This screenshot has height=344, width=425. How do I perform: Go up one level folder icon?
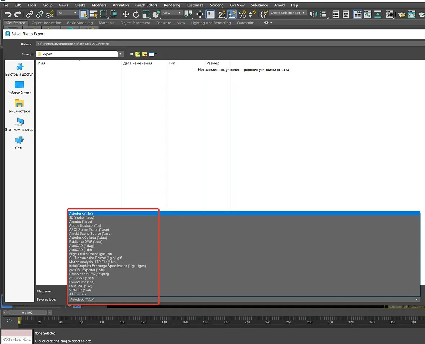click(138, 54)
